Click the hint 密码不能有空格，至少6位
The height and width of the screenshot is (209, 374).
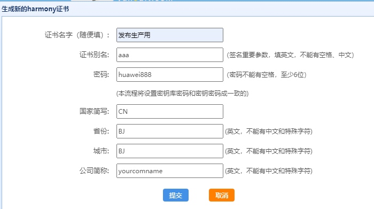tap(267, 75)
